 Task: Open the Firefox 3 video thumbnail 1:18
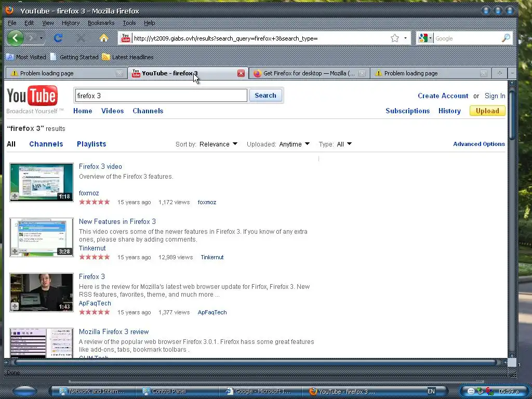(42, 182)
